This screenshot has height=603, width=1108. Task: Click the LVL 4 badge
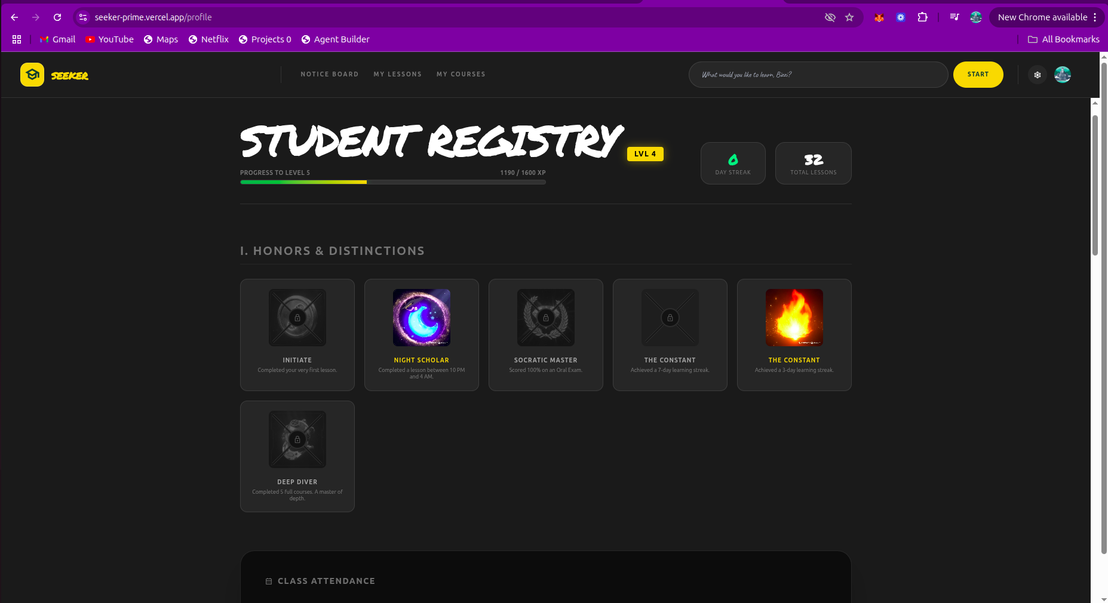click(645, 154)
